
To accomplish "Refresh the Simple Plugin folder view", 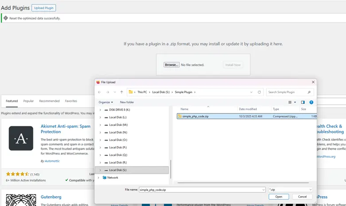I will (x=259, y=92).
